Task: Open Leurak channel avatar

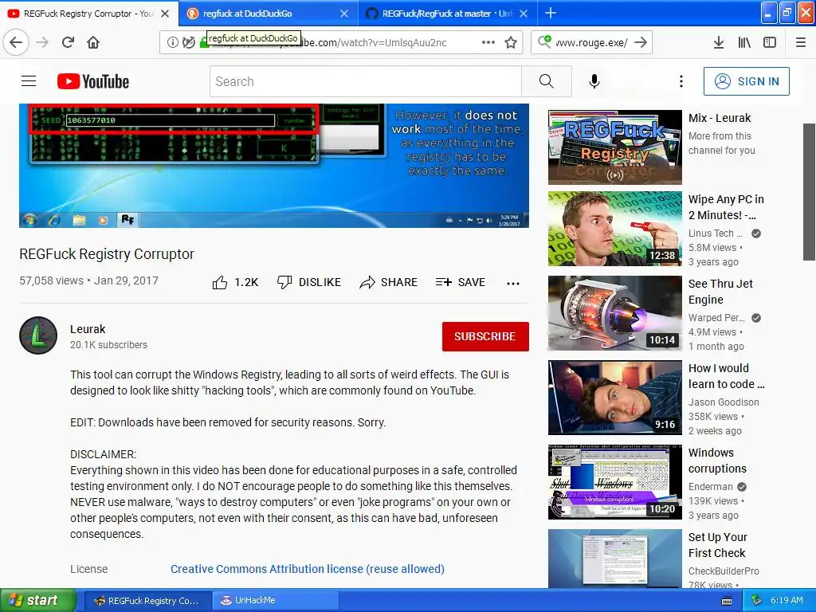Action: point(38,335)
